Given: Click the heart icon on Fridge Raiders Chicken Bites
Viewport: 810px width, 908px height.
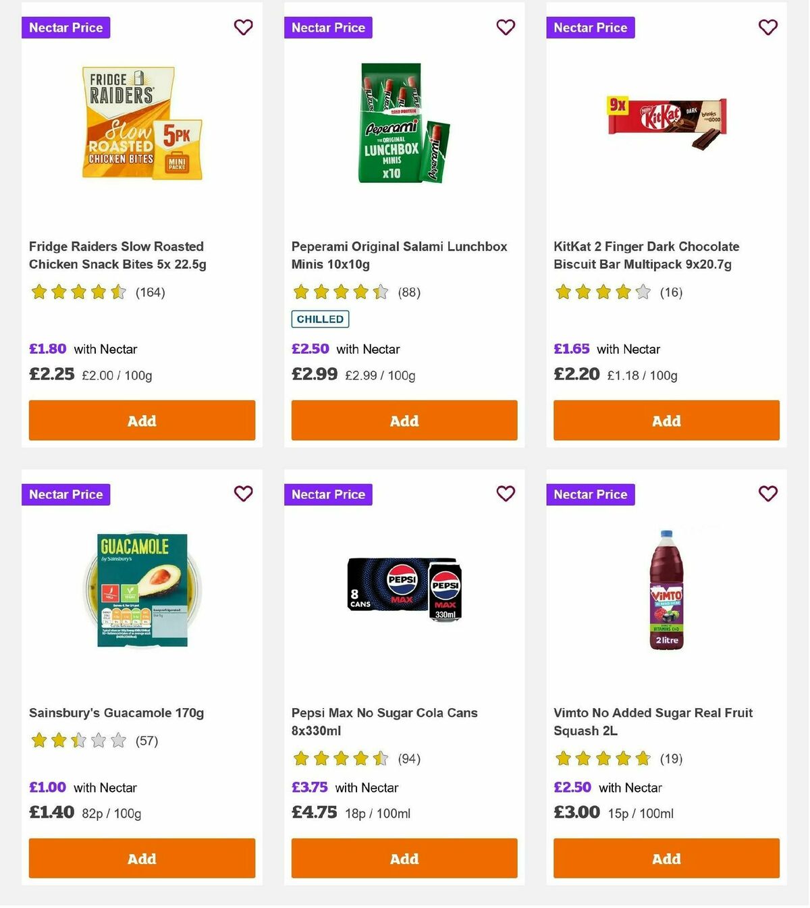Looking at the screenshot, I should pos(243,27).
